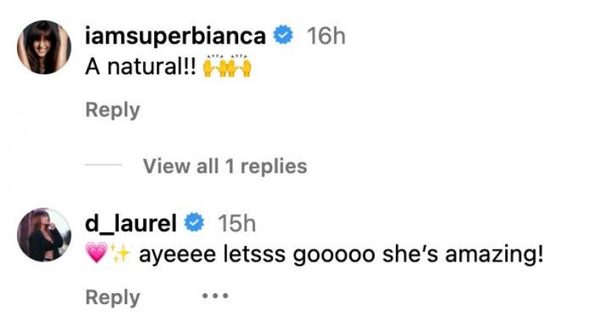Click the line beside View all replies

tap(103, 166)
